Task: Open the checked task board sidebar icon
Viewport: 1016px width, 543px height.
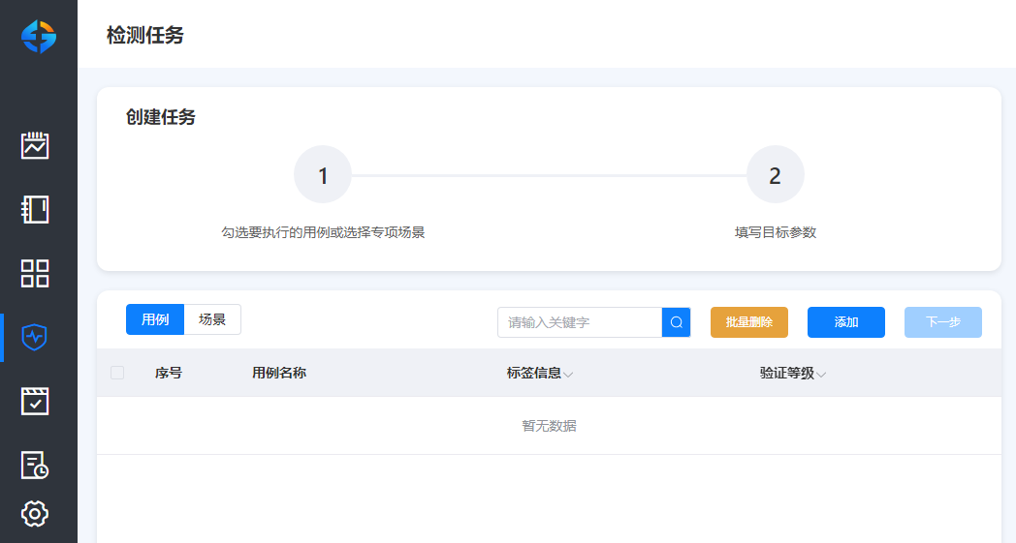Action: (35, 402)
